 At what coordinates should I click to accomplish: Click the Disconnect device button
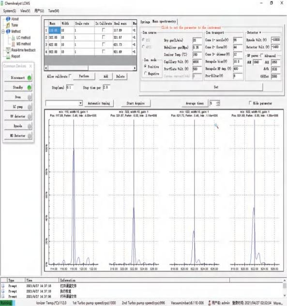click(x=18, y=77)
